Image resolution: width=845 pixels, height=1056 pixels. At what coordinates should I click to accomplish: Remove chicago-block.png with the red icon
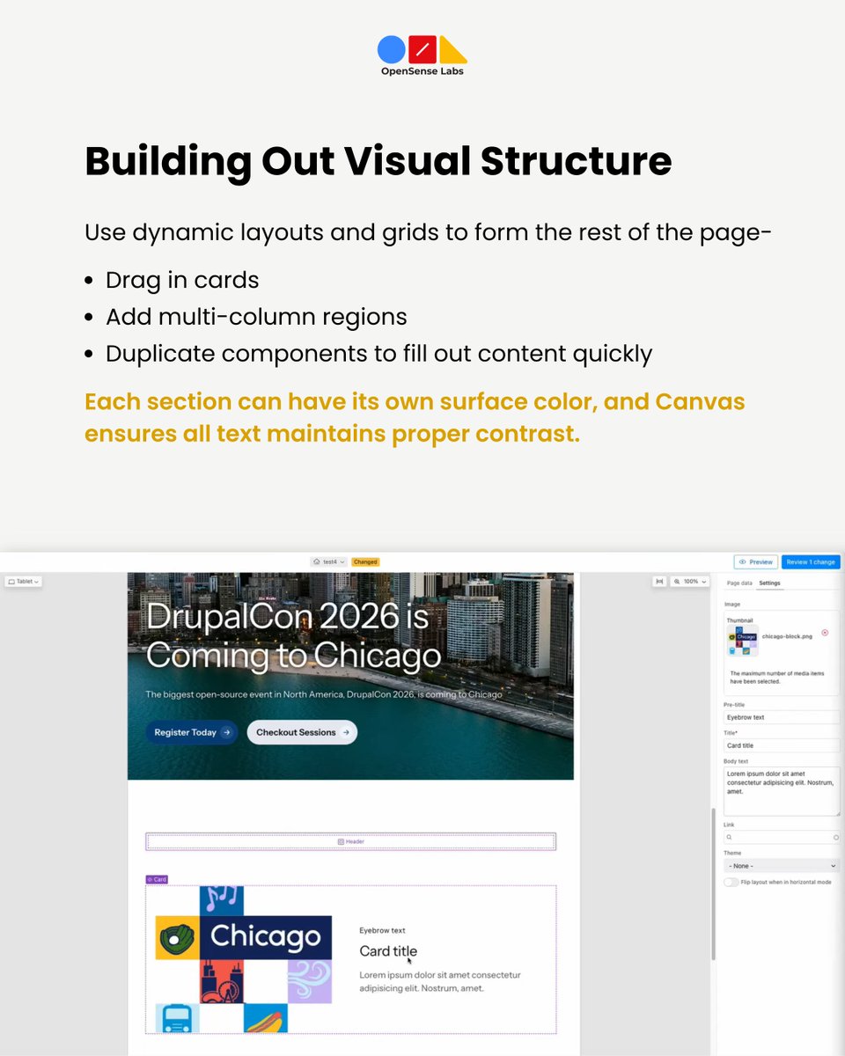coord(825,633)
